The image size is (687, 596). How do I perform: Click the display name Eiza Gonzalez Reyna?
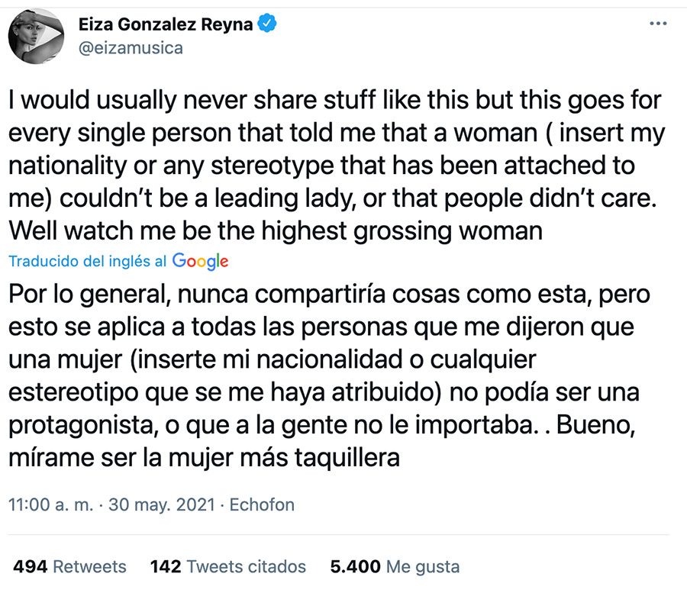(166, 24)
